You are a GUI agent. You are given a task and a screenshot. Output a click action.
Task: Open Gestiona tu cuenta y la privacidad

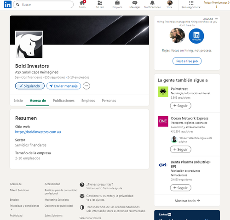[110, 196]
